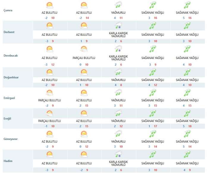Click Ereğli's Parçalı Bulutlu weather icon
Viewport: 209px width, 173px height.
pyautogui.click(x=50, y=113)
